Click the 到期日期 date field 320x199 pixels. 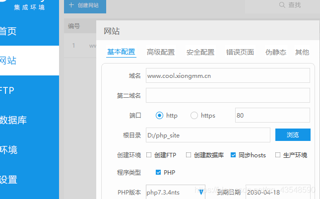click(278, 192)
